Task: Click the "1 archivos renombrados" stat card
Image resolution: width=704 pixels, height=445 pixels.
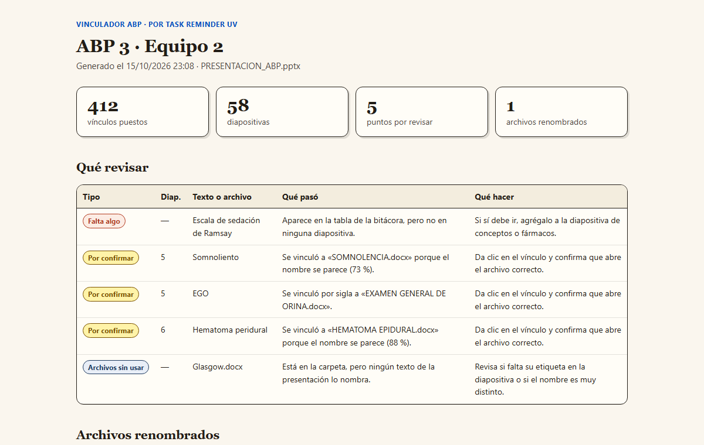Action: point(561,112)
